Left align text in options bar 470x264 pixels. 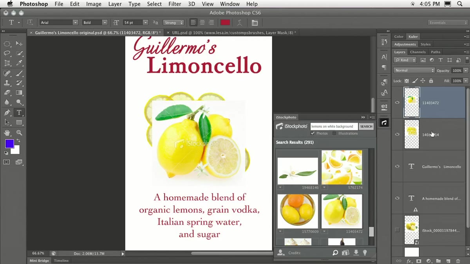pyautogui.click(x=193, y=23)
